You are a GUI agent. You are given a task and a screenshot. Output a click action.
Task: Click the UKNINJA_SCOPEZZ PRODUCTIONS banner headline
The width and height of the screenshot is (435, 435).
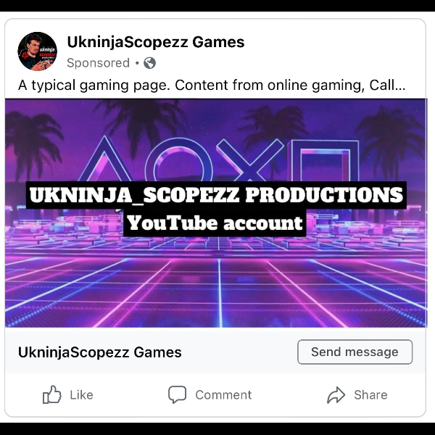(216, 195)
